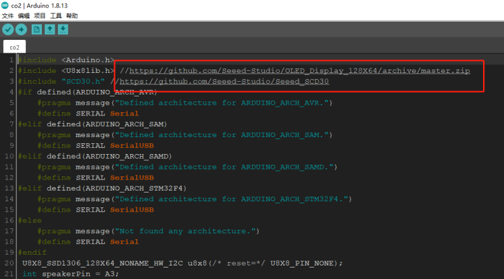Open the OLED_Display_128X64 GitHub link
The width and height of the screenshot is (504, 279).
click(x=299, y=71)
